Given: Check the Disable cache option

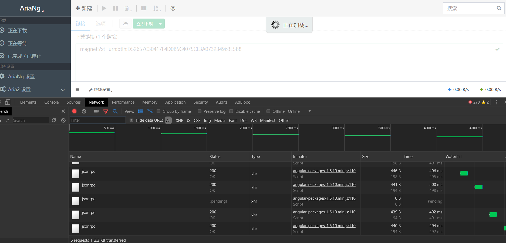Looking at the screenshot, I should point(231,111).
